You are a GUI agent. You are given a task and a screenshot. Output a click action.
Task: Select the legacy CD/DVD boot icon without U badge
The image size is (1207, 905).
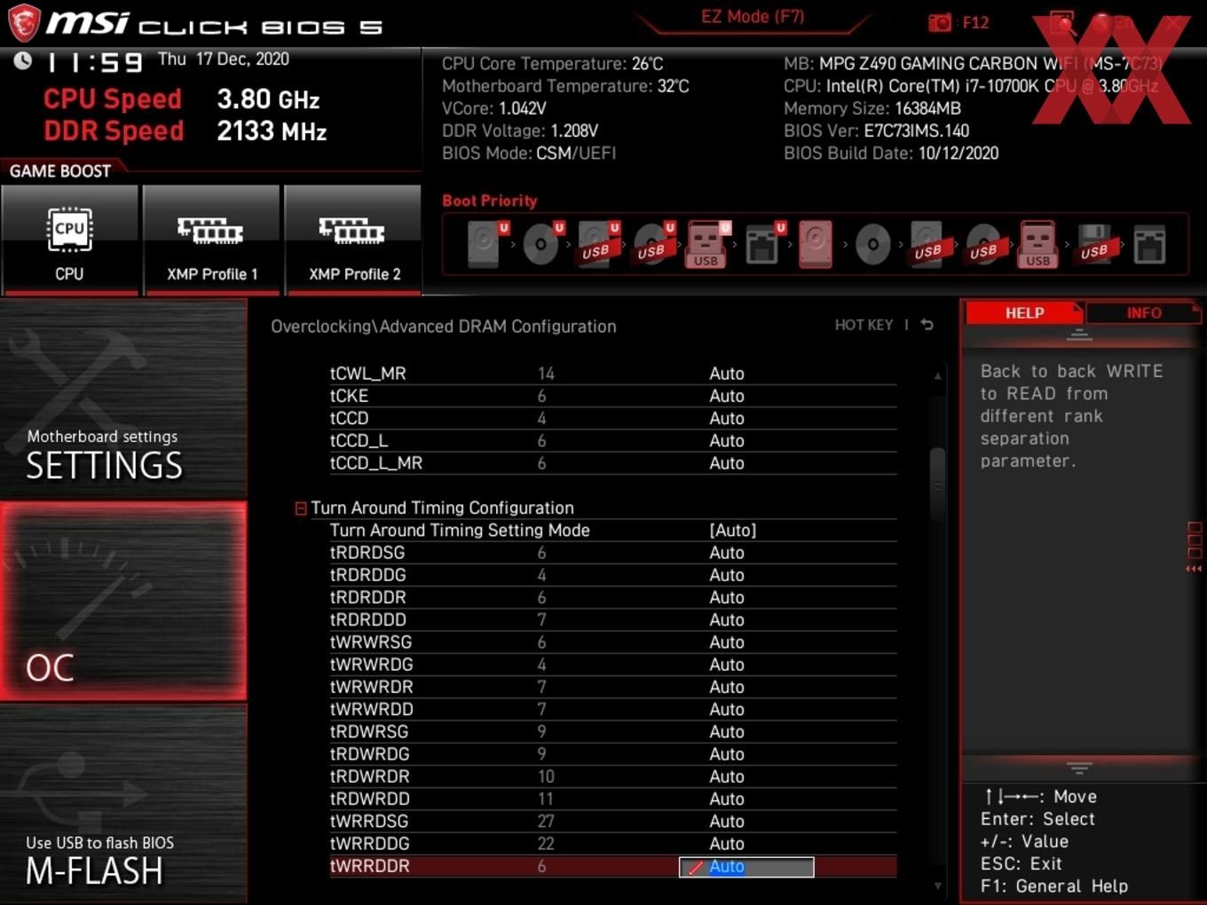tap(872, 244)
